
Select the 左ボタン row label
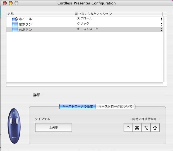coord(25,24)
